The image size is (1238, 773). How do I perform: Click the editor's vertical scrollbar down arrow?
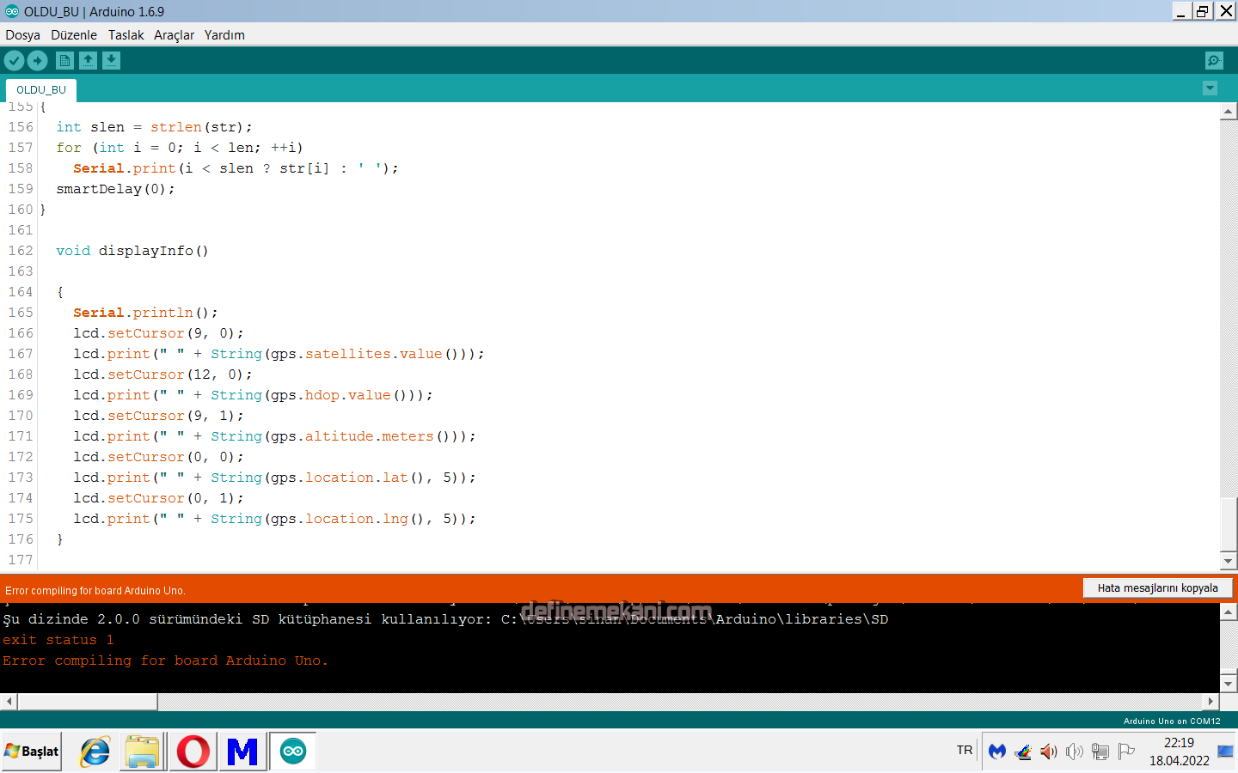(x=1229, y=560)
